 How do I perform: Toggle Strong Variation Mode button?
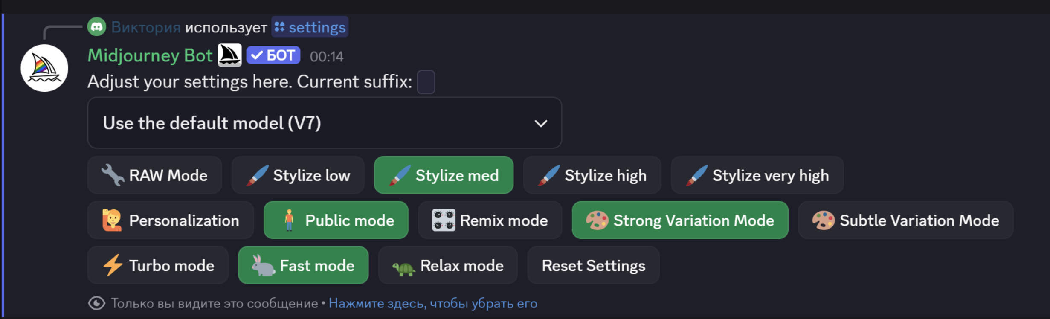click(680, 220)
